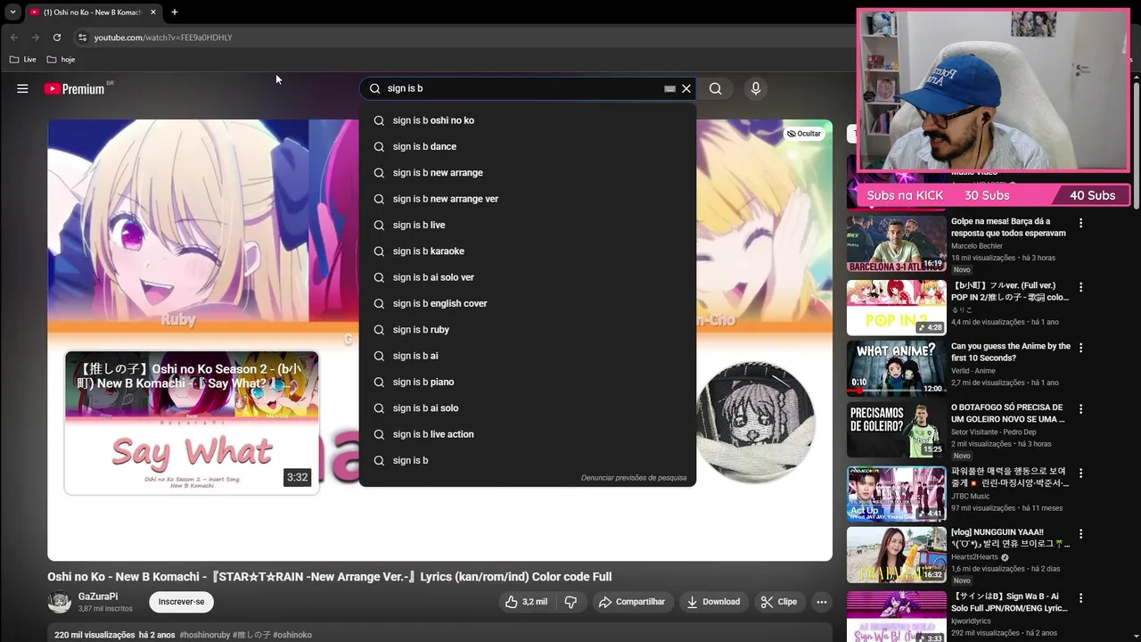1141x642 pixels.
Task: Open options menu for JTBC Music video
Action: pos(1081,473)
